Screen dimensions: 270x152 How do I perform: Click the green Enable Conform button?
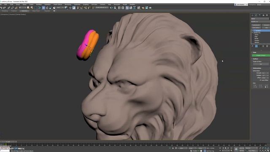[261, 55]
